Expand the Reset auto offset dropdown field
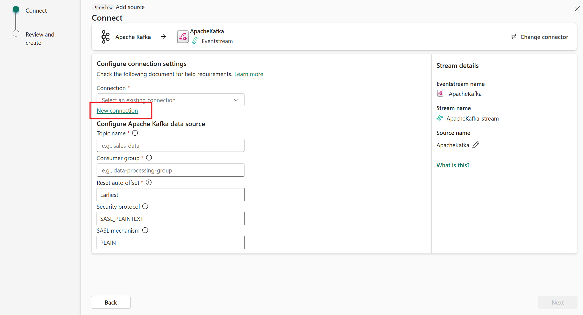Image resolution: width=583 pixels, height=315 pixels. tap(170, 195)
